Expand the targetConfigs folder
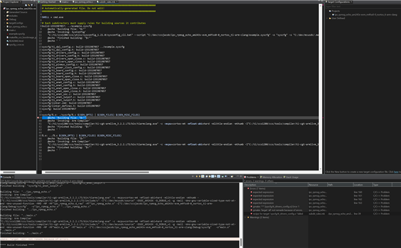 [x=4, y=23]
